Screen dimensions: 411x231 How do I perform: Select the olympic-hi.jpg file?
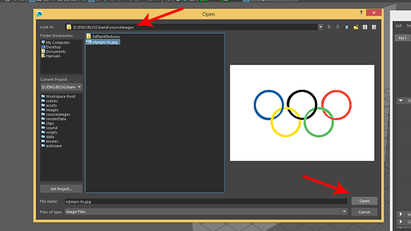(103, 42)
